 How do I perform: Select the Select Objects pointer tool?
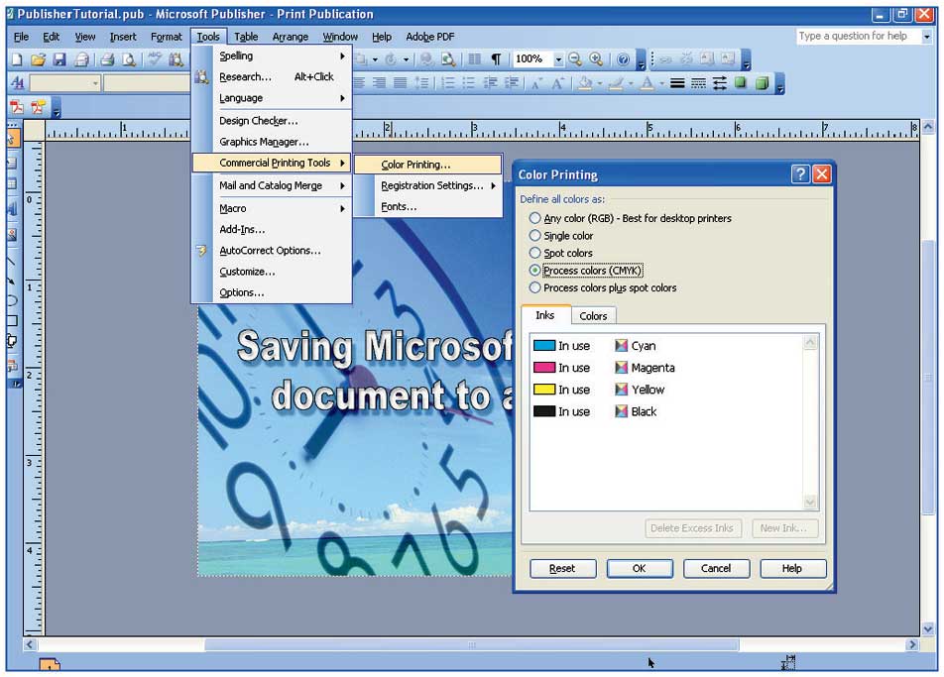click(12, 139)
